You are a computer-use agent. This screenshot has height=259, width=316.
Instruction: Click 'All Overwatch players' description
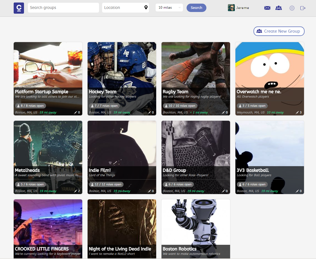coord(253,97)
